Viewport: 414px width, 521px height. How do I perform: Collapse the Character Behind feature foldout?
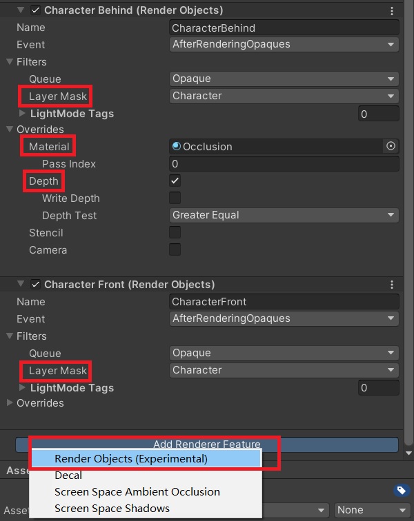point(21,10)
